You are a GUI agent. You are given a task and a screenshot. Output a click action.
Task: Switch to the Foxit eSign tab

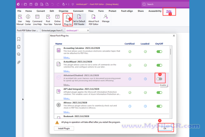127,11
